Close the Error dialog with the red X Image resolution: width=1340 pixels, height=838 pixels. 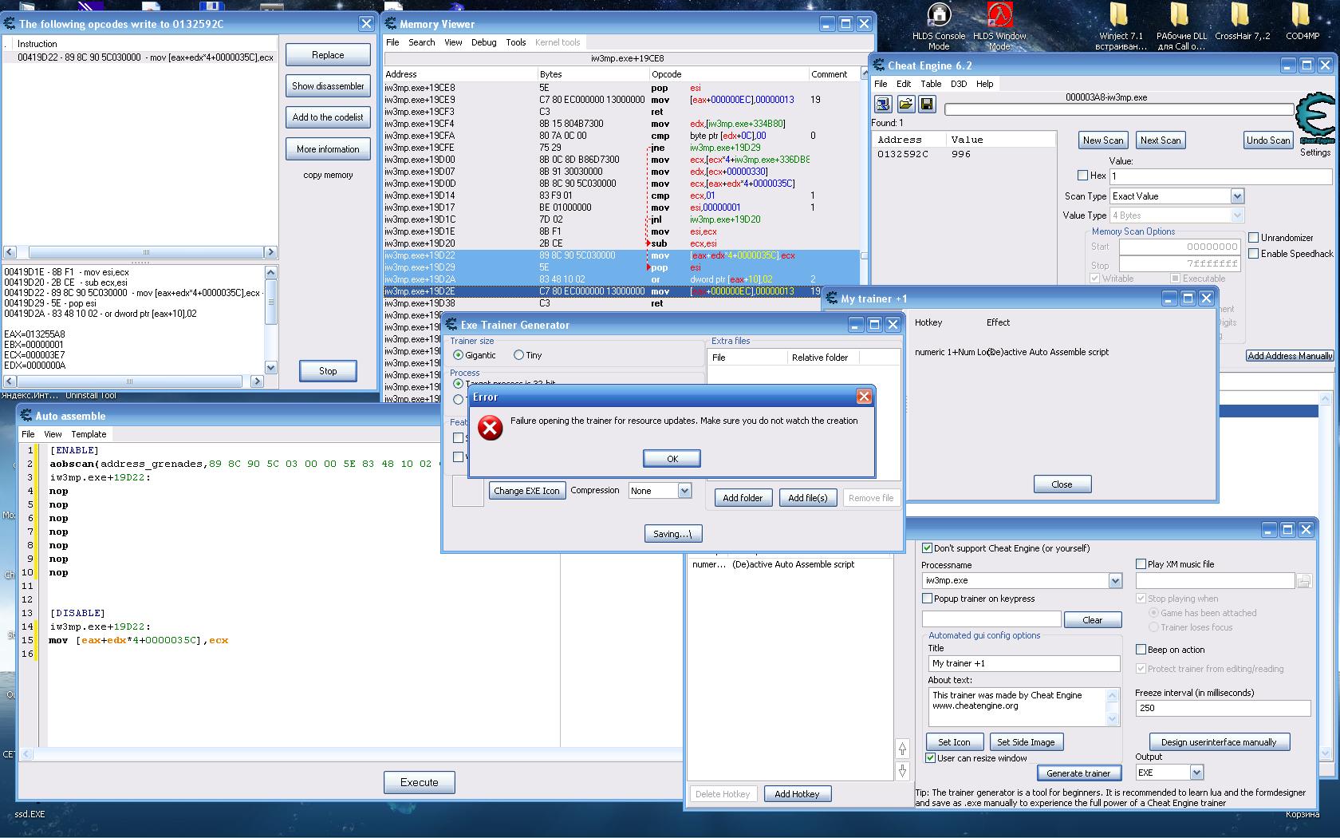864,396
